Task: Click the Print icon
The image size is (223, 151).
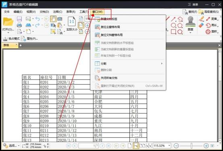Action: [x=19, y=25]
